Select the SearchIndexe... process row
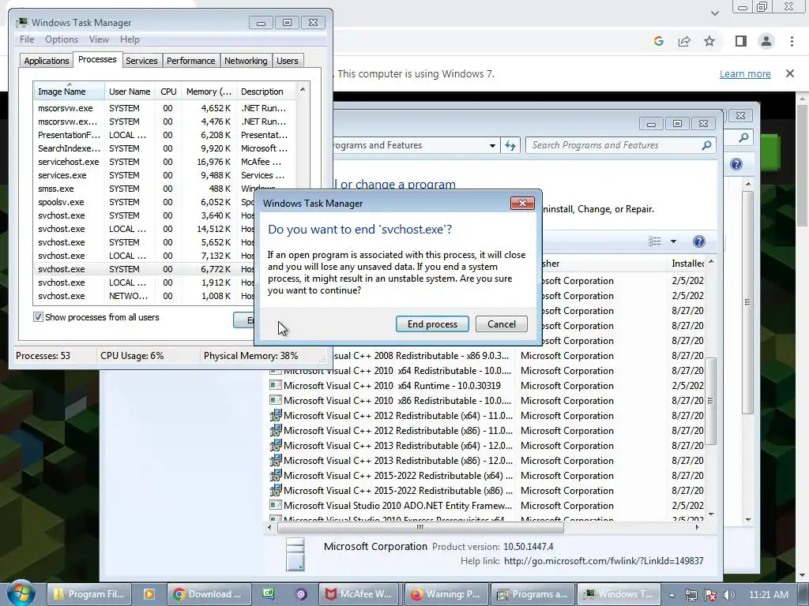This screenshot has width=809, height=606. 165,148
